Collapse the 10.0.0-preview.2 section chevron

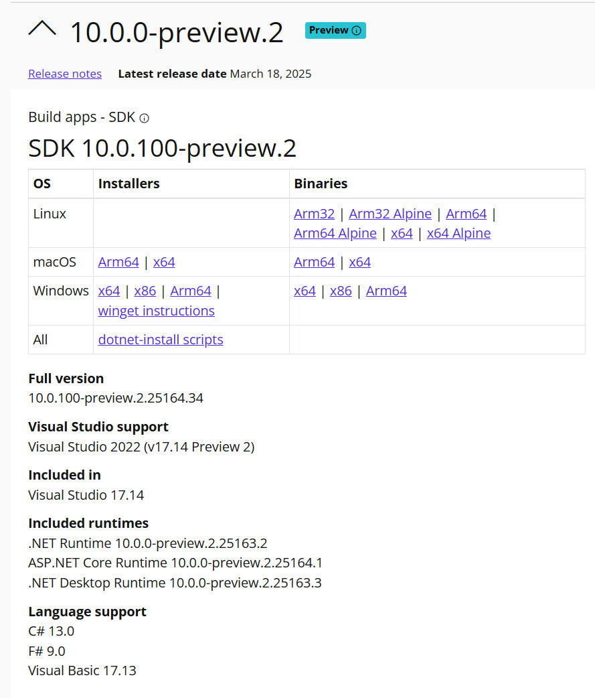(42, 29)
